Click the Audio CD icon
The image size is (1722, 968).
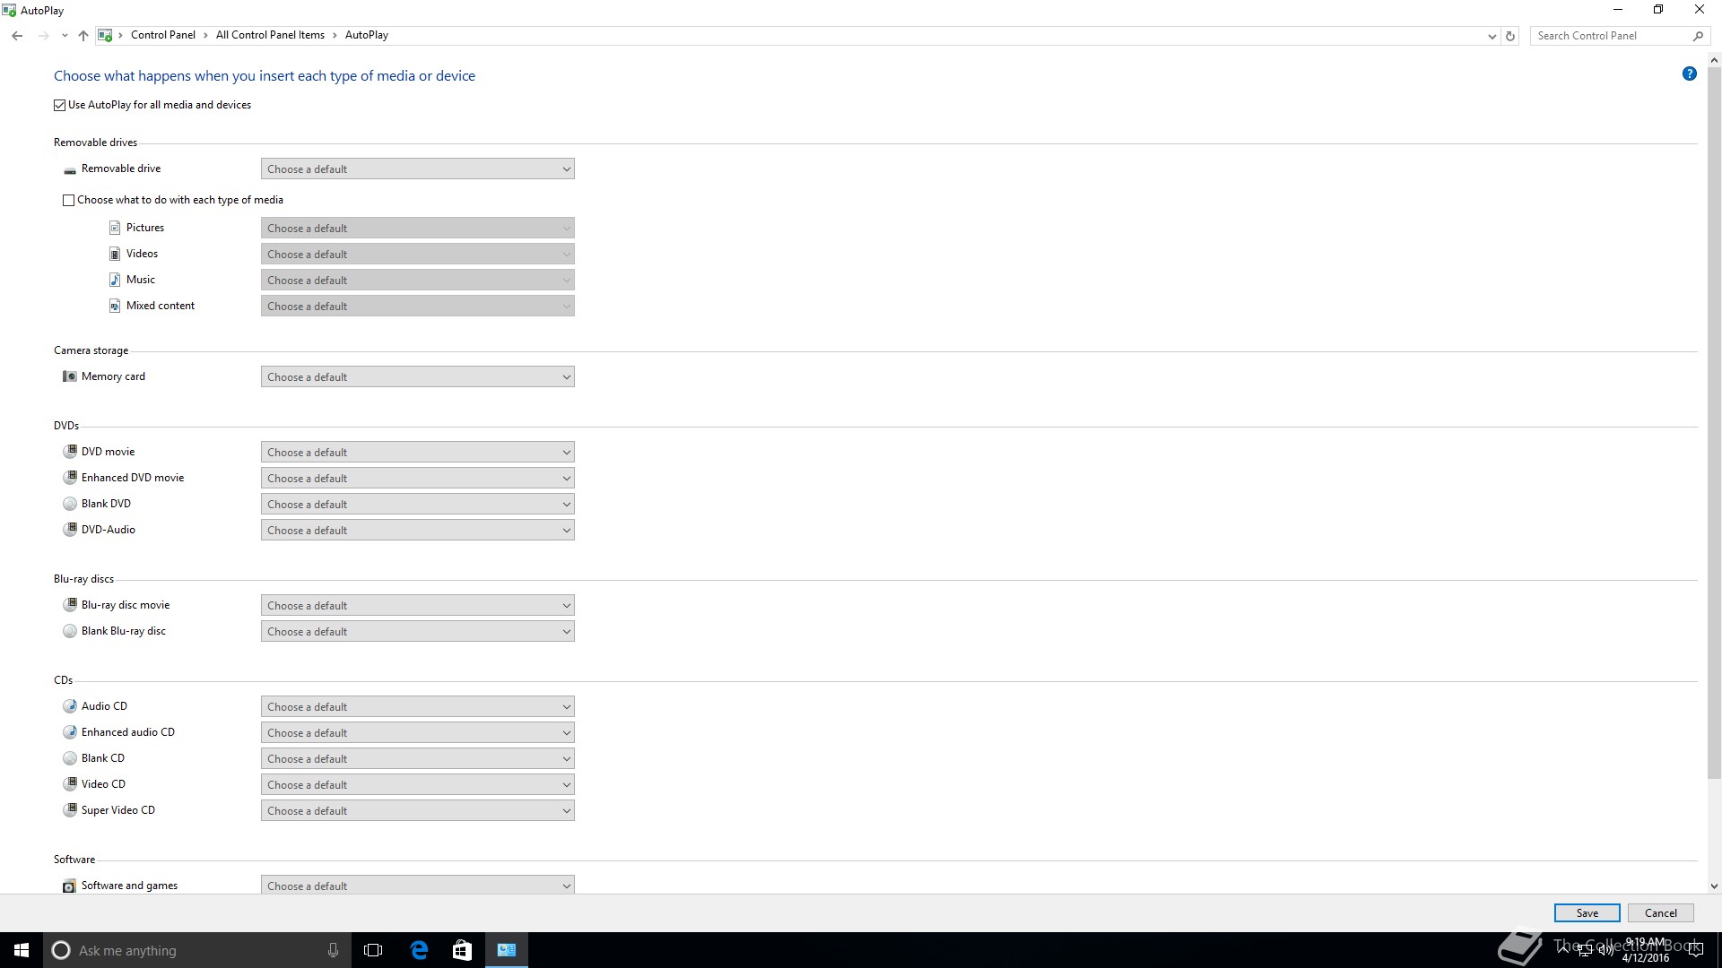click(x=70, y=706)
